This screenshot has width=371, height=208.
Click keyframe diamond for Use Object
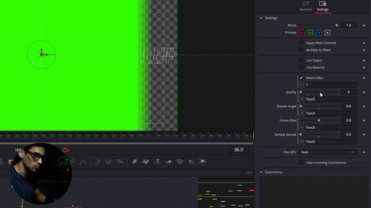click(x=364, y=60)
